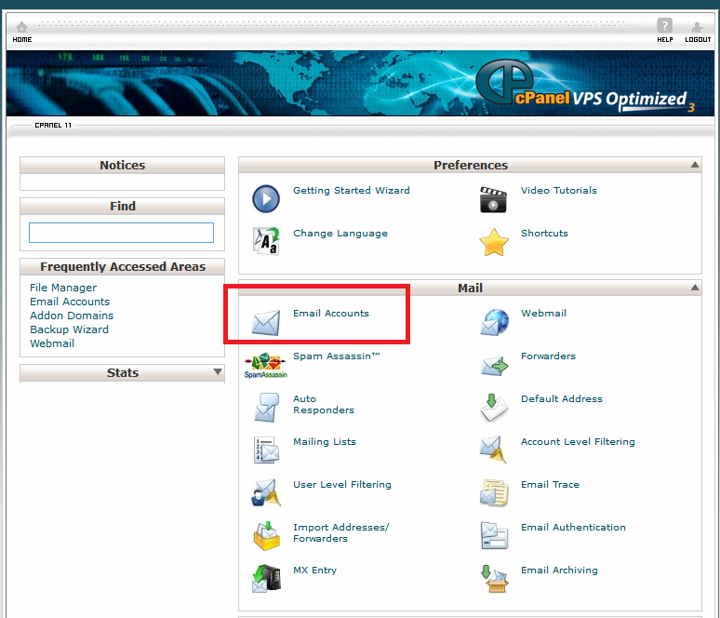This screenshot has width=720, height=618.
Task: Collapse the Mail section arrow
Action: (695, 289)
